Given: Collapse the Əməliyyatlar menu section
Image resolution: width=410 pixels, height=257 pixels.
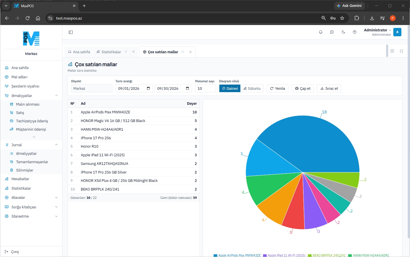Looking at the screenshot, I should click(56, 96).
